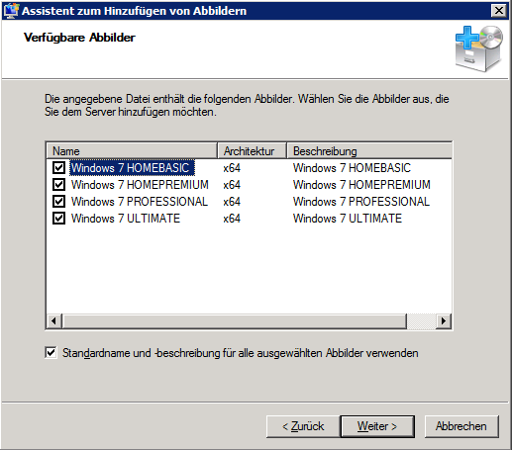Sort by the Beschreibung column header
The image size is (512, 450).
pyautogui.click(x=369, y=151)
